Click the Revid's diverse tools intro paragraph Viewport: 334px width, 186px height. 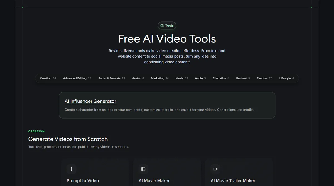(167, 56)
